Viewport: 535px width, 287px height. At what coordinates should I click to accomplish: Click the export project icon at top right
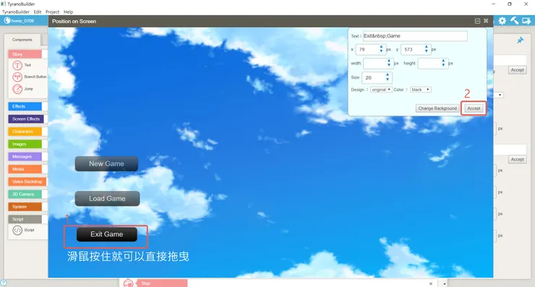[x=526, y=21]
